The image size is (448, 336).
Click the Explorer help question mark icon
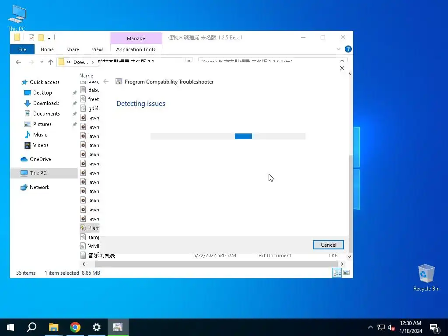(348, 49)
